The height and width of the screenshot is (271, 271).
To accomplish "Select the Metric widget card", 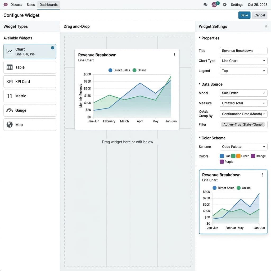I will [x=30, y=96].
